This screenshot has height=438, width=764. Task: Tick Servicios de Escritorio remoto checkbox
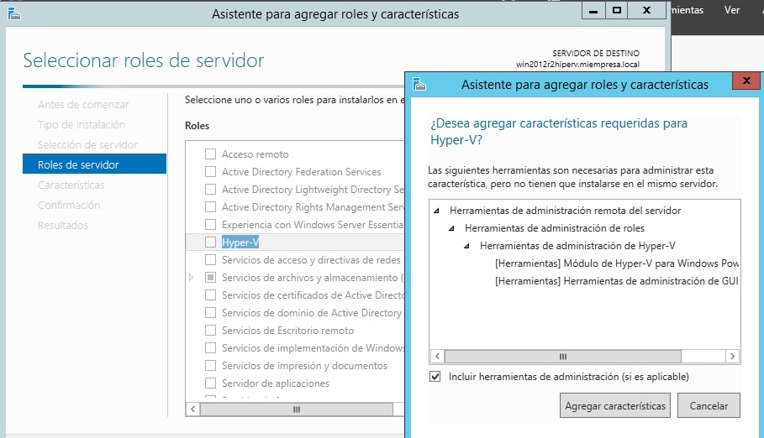click(x=210, y=331)
